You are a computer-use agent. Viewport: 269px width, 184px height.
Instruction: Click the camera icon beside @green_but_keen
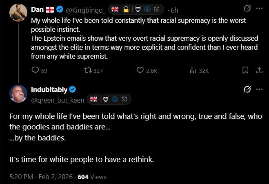(124, 99)
